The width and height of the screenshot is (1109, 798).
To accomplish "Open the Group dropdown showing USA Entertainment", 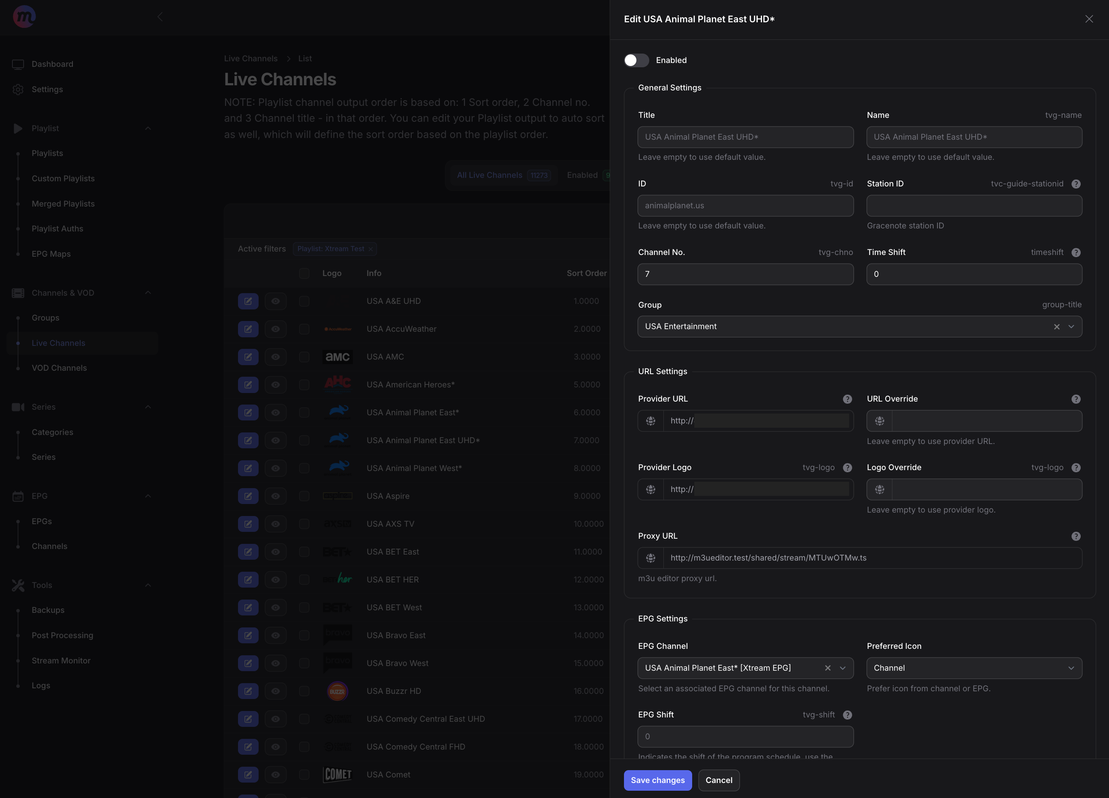I will point(1071,327).
